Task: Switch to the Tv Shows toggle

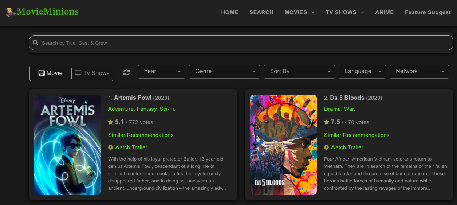Action: (92, 73)
